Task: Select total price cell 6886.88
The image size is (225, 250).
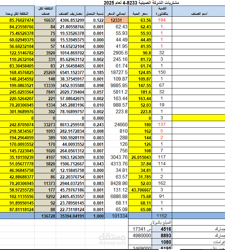Action: tap(116, 196)
